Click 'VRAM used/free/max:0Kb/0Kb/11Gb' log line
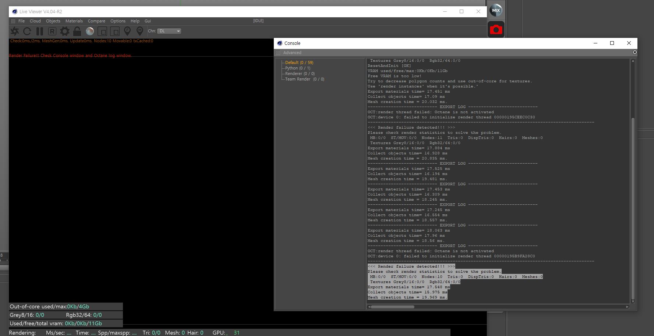Viewport: 654px width, 336px height. point(407,71)
